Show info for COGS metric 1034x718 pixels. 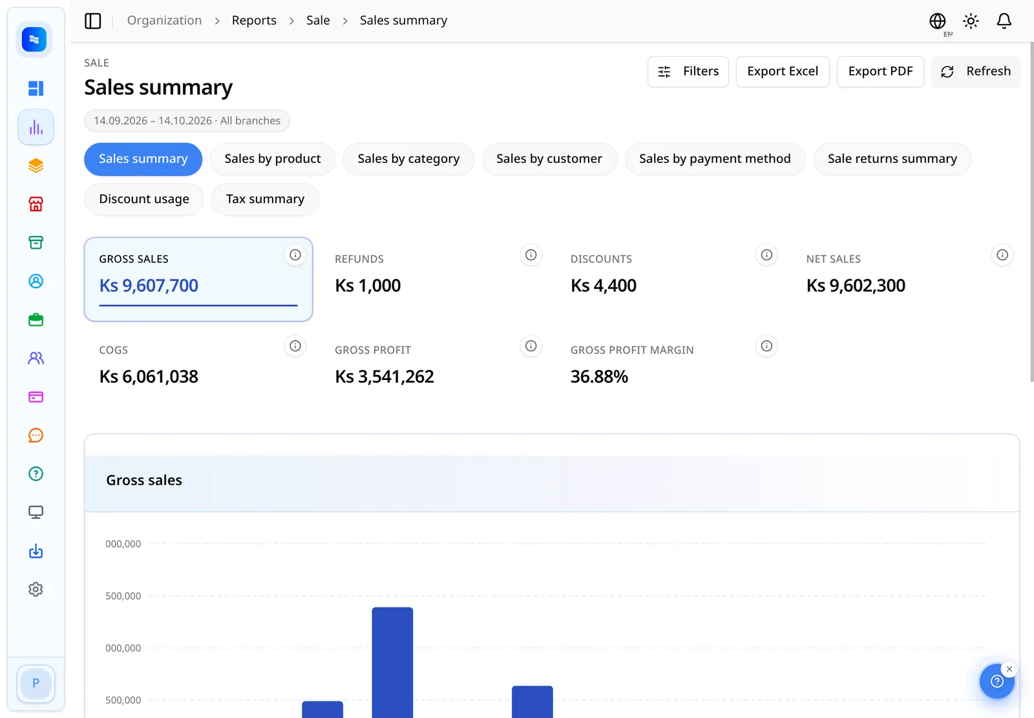tap(295, 346)
